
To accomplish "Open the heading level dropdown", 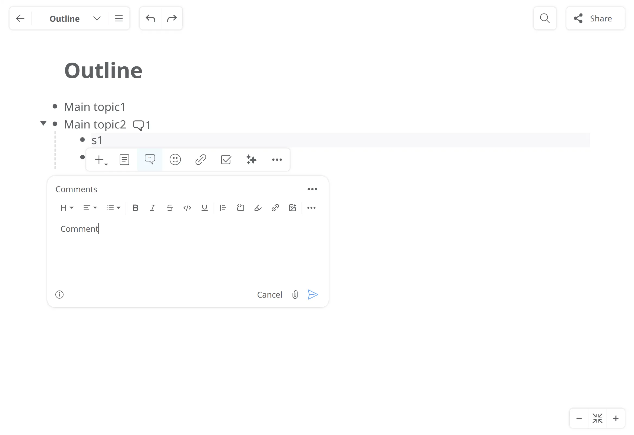I will [67, 208].
